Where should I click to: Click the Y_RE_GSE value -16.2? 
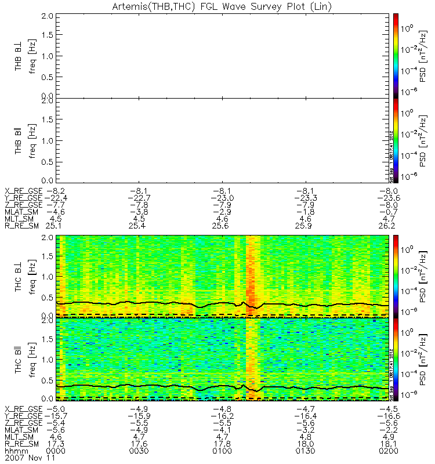click(x=222, y=416)
